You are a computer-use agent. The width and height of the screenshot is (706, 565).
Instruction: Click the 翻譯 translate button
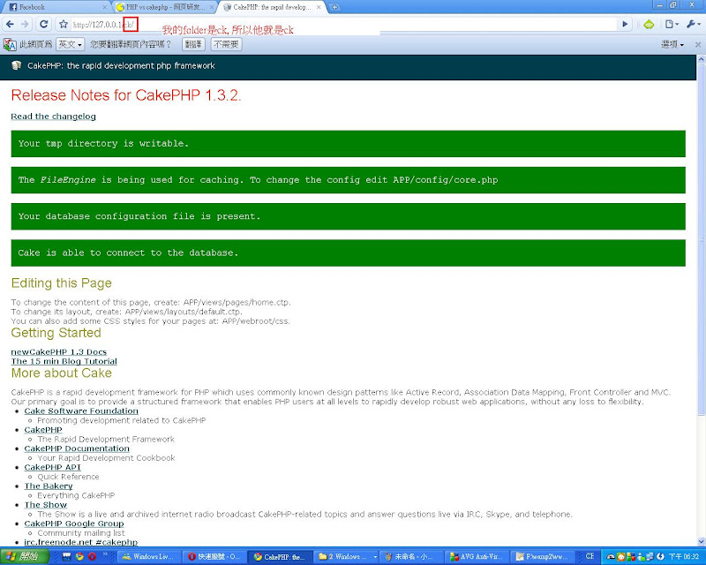pyautogui.click(x=193, y=44)
